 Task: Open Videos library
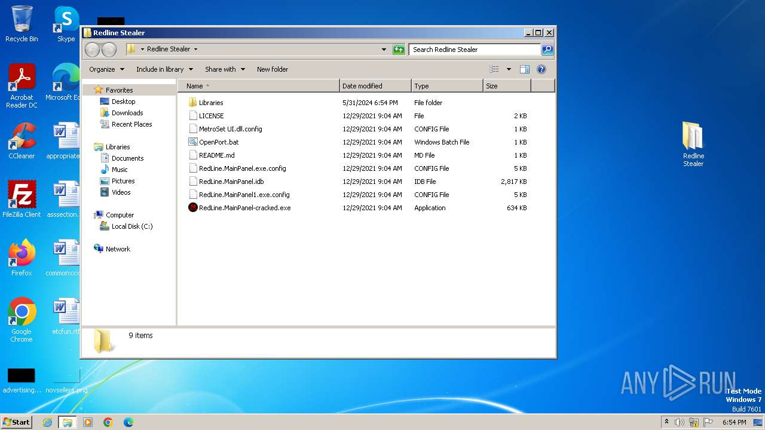[x=121, y=192]
